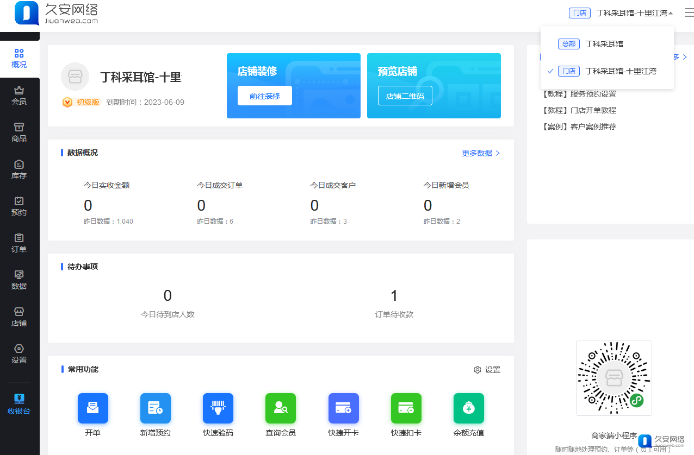Click the 前往装修 button
The width and height of the screenshot is (694, 455).
[265, 96]
